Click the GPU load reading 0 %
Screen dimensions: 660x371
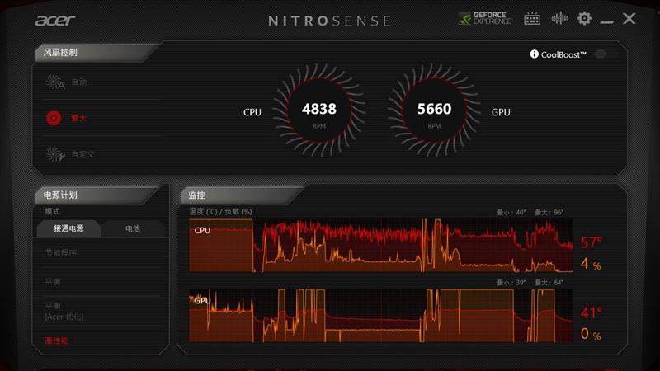[x=591, y=335]
